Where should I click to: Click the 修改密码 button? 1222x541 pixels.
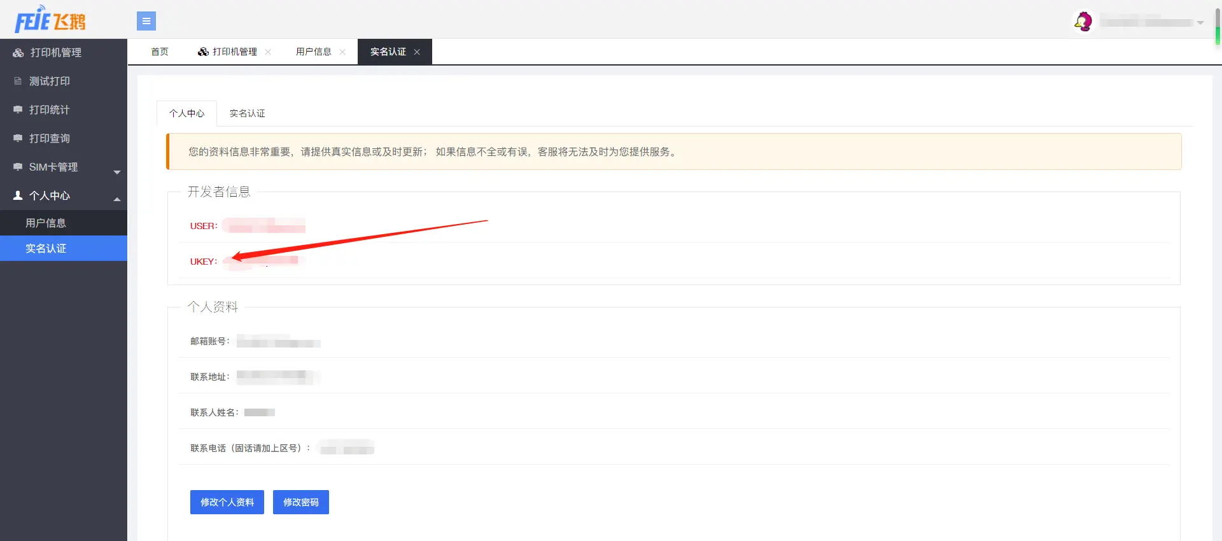tap(301, 502)
